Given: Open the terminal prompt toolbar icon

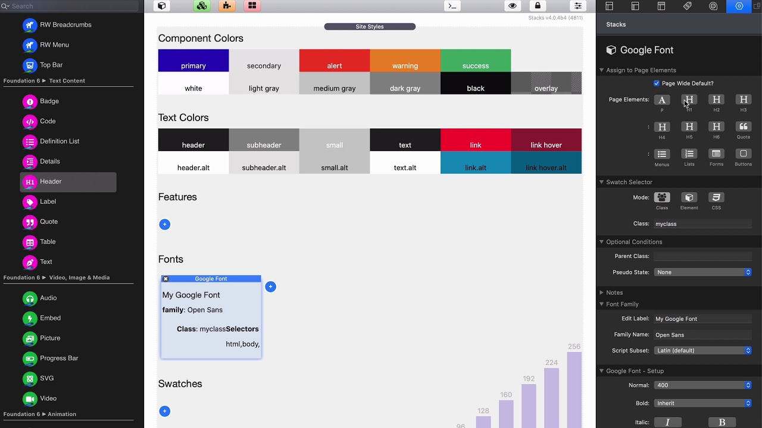Looking at the screenshot, I should tap(452, 6).
